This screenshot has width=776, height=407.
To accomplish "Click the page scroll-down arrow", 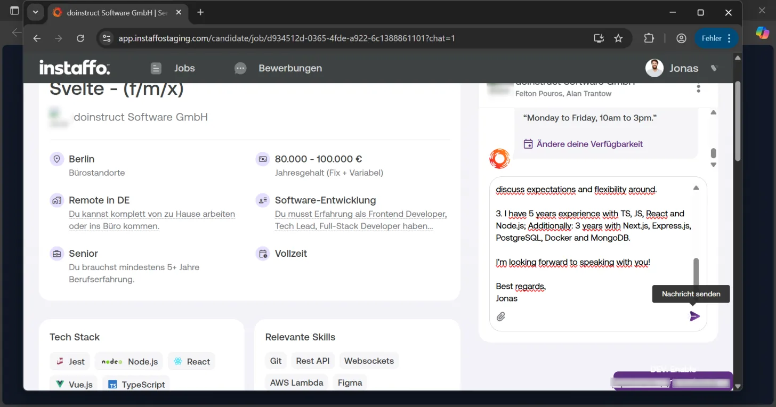I will tap(738, 386).
